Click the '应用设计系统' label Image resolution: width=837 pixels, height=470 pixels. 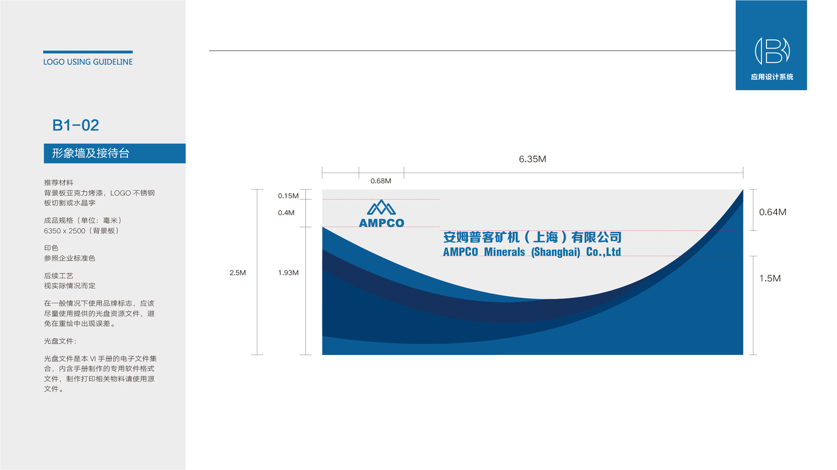(x=771, y=77)
